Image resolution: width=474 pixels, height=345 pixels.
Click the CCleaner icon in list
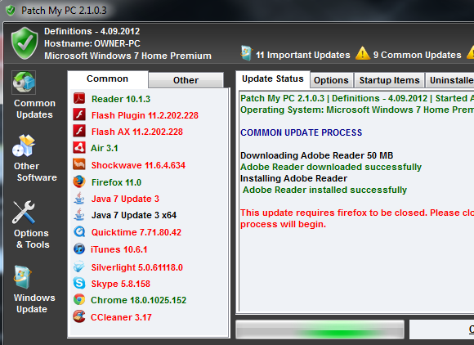click(x=79, y=316)
